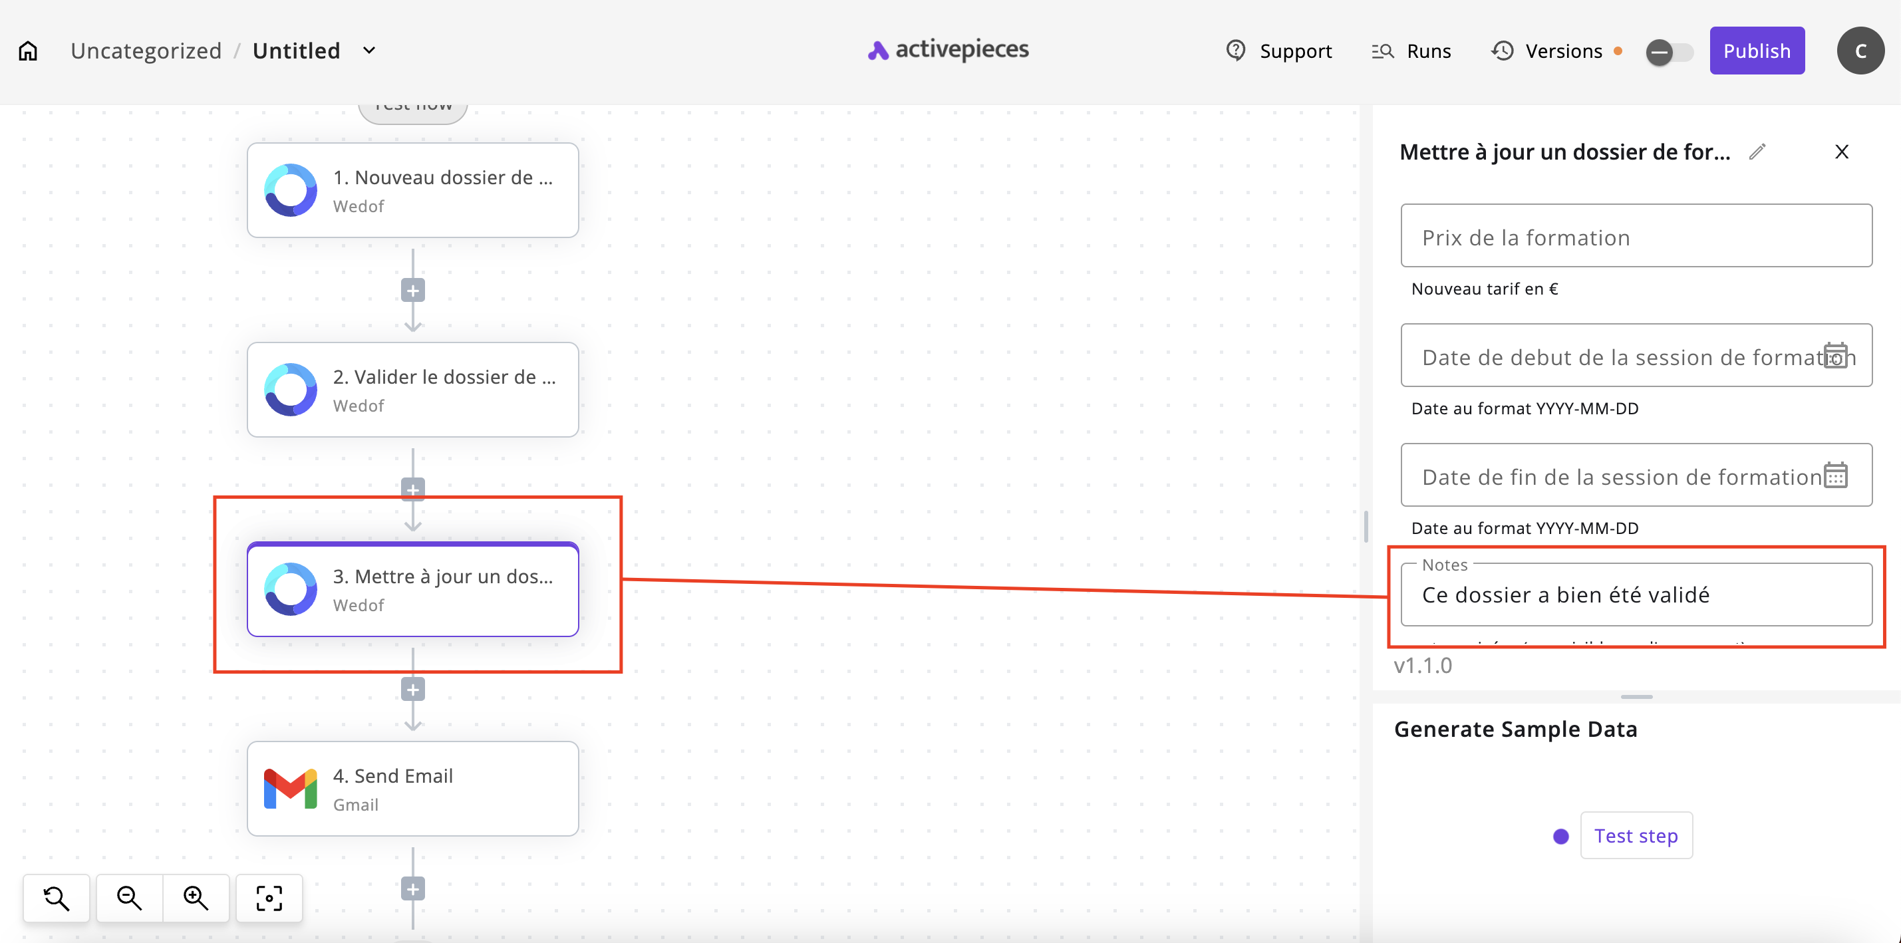Zoom in the flow canvas
The width and height of the screenshot is (1901, 943).
[x=196, y=898]
